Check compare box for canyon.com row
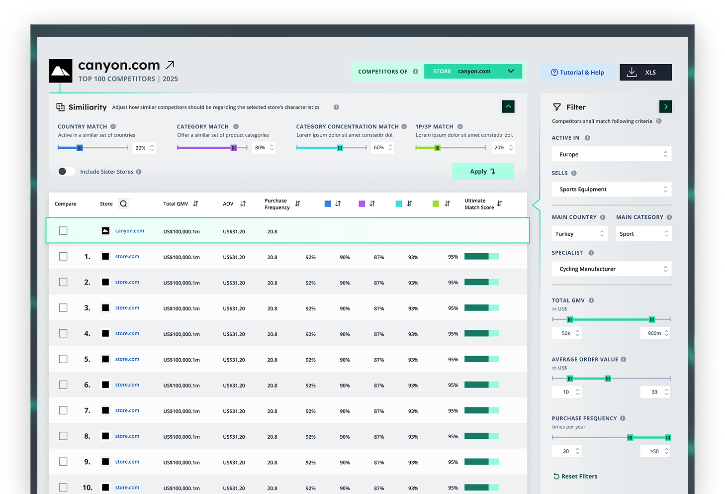Screen dimensions: 725x494 [63, 231]
